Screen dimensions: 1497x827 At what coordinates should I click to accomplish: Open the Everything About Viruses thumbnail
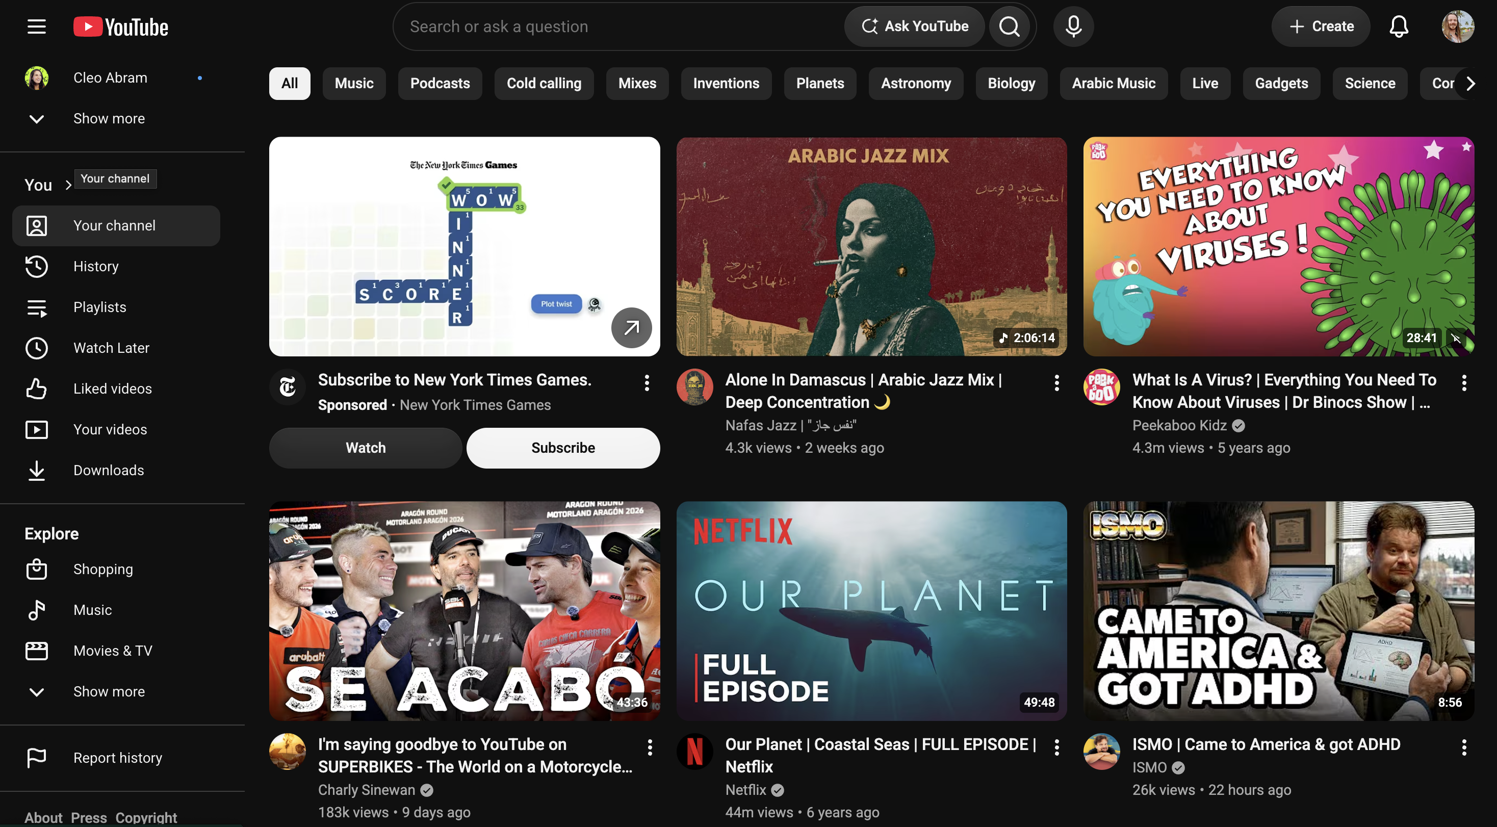pyautogui.click(x=1278, y=246)
